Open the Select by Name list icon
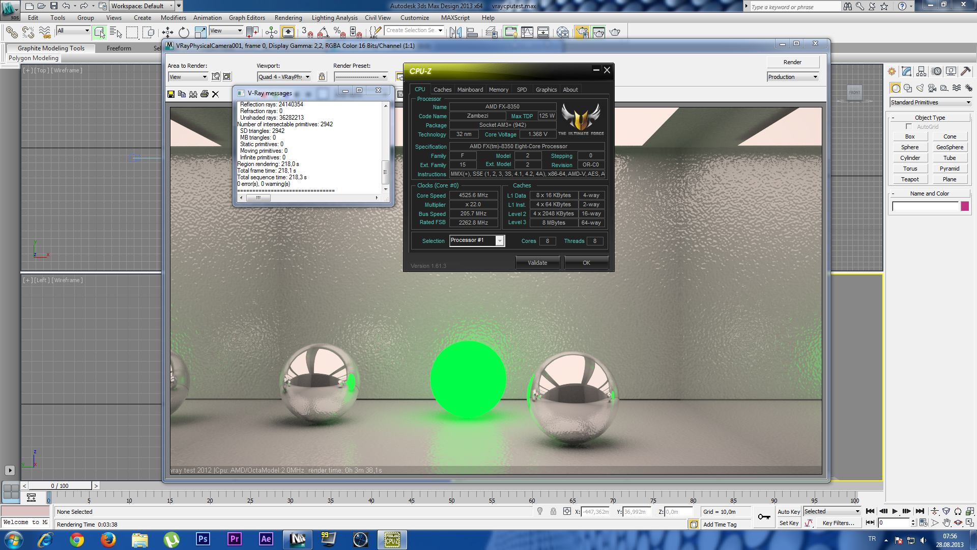Image resolution: width=977 pixels, height=550 pixels. point(116,33)
